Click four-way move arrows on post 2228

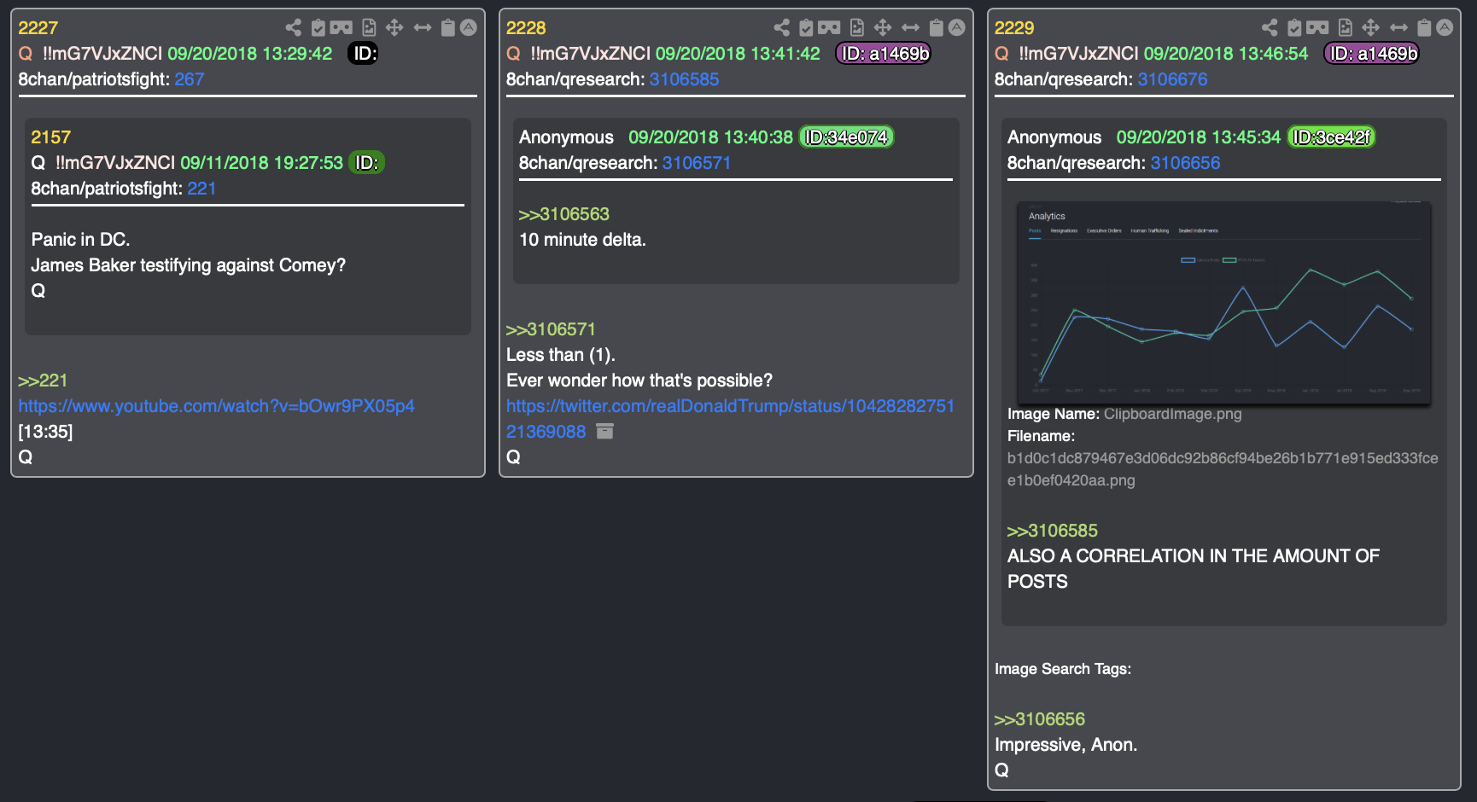pyautogui.click(x=882, y=27)
